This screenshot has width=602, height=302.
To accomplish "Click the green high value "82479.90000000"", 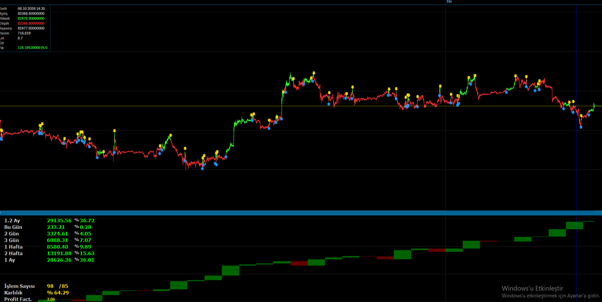I will tap(31, 19).
